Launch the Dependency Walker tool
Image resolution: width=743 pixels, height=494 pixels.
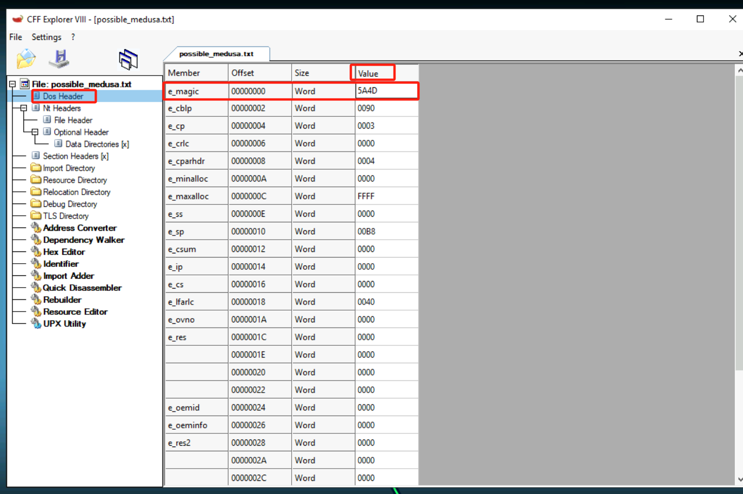click(84, 240)
